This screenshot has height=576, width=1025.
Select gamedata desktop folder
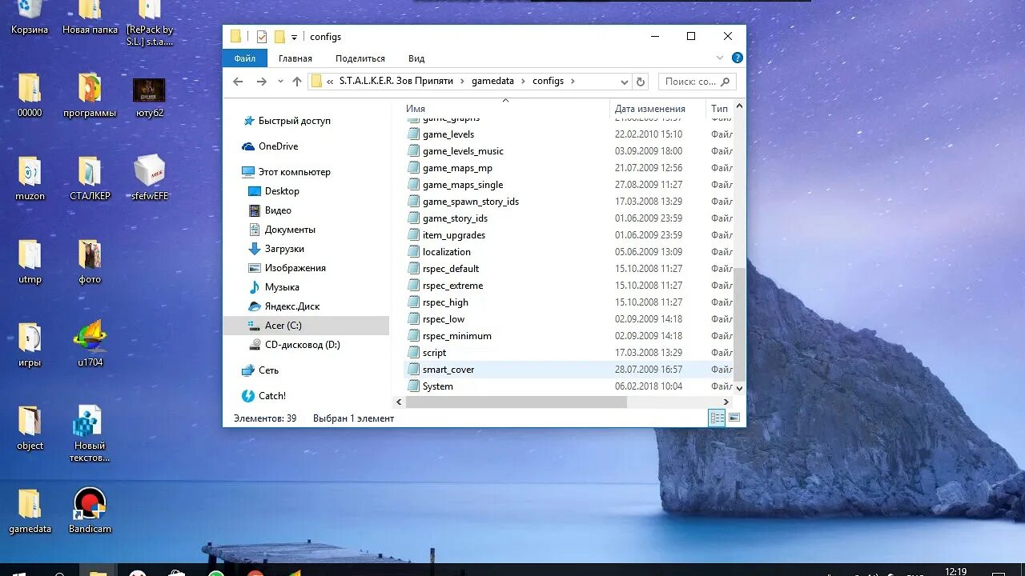point(30,510)
